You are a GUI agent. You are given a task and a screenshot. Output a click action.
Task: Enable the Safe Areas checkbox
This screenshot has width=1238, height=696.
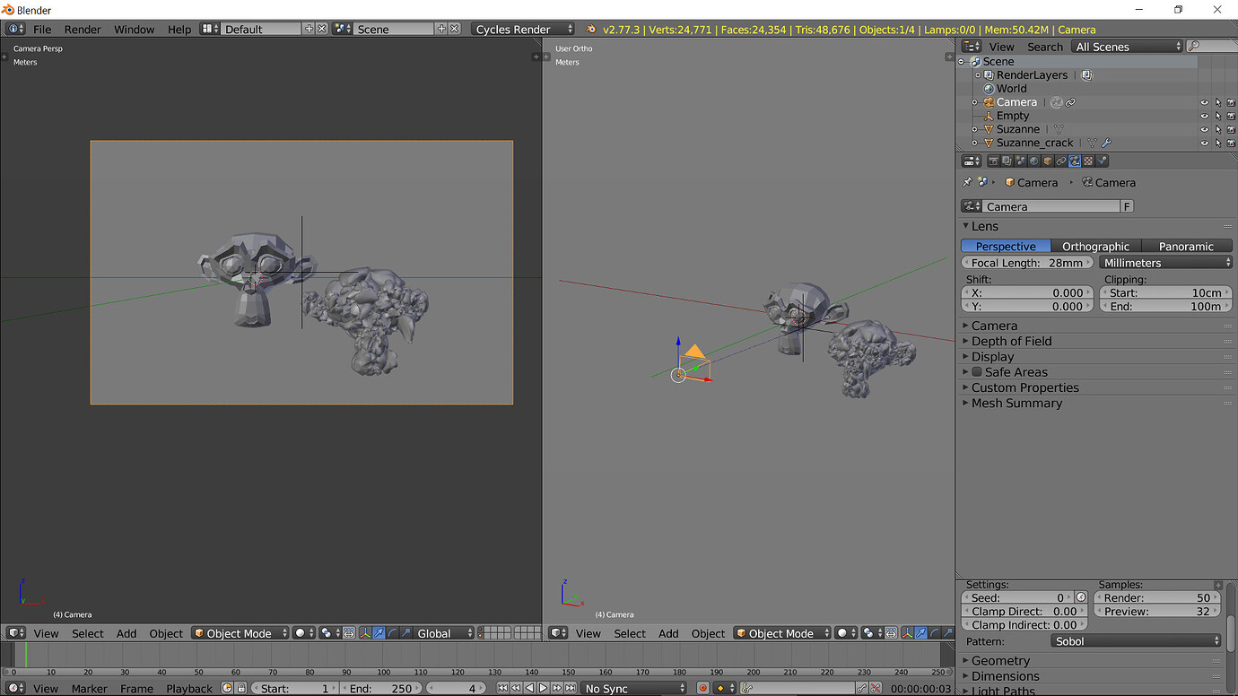(977, 371)
